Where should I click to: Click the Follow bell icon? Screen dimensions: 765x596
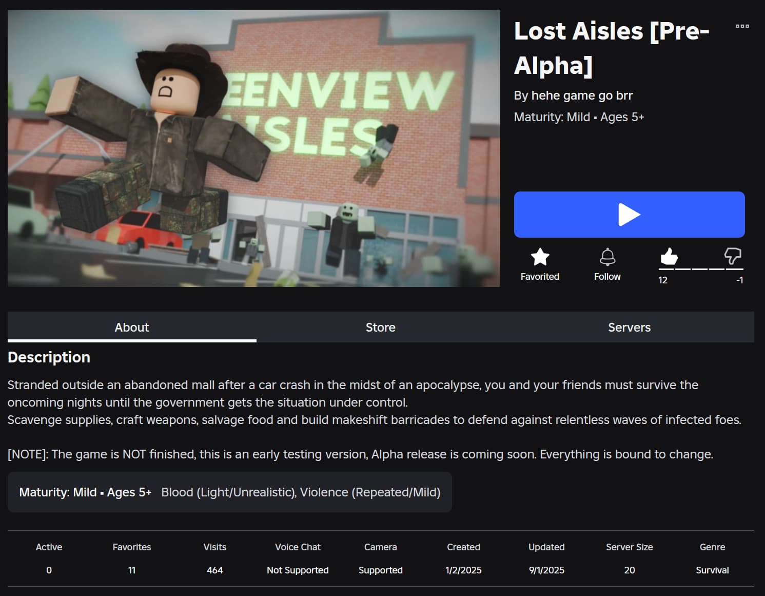pyautogui.click(x=607, y=257)
